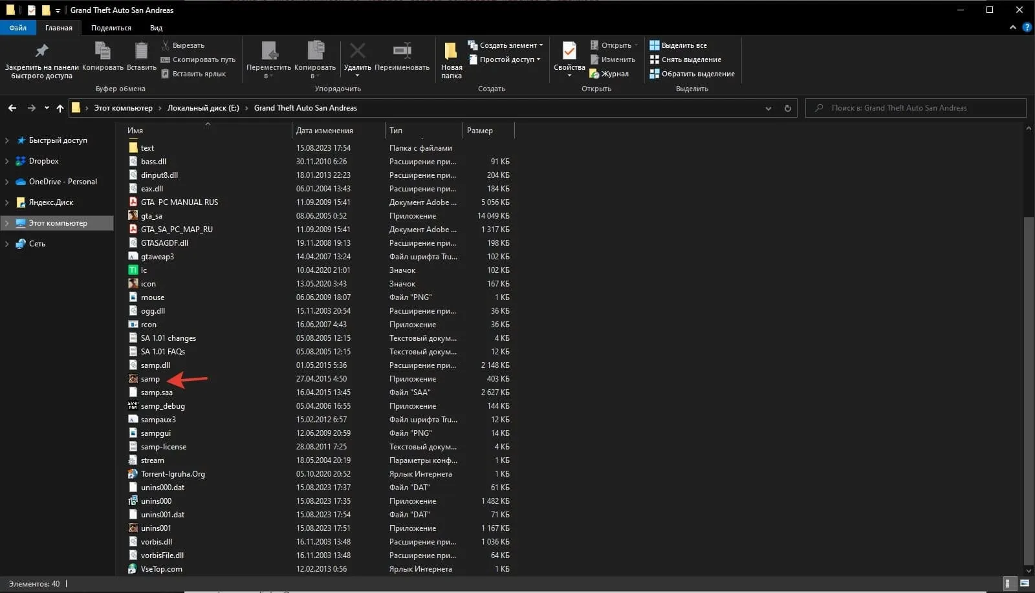Image resolution: width=1035 pixels, height=593 pixels.
Task: Click the Вырезать scissors button
Action: point(182,45)
